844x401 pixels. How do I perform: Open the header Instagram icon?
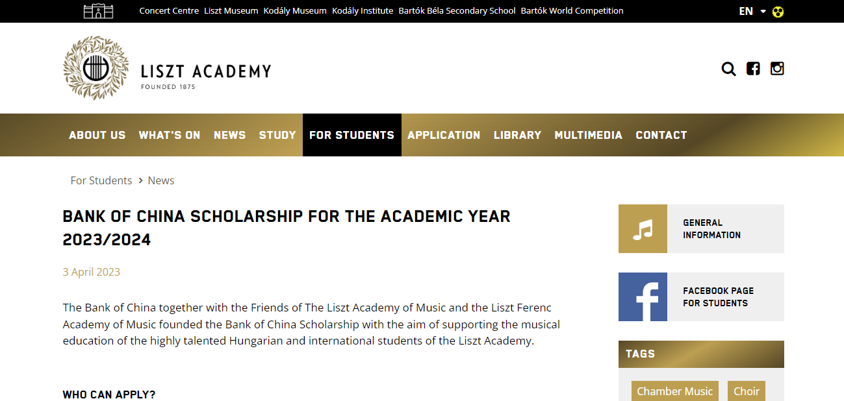pos(777,69)
